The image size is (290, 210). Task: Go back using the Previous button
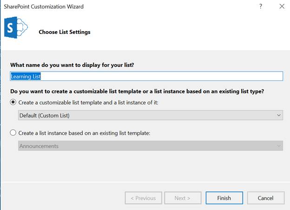143,198
